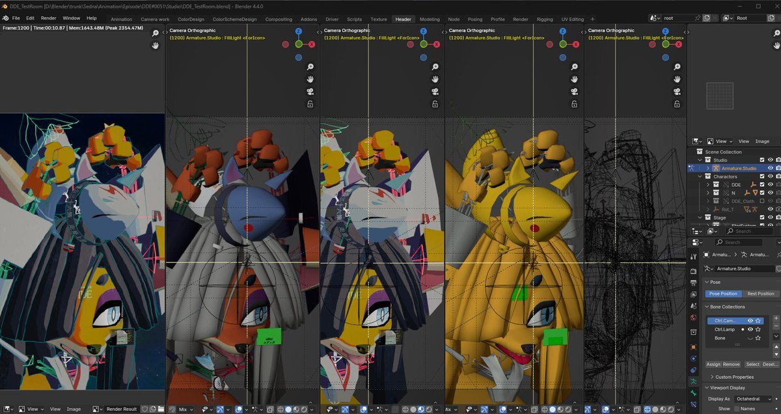Expand the Armature.Studio tree item

708,168
